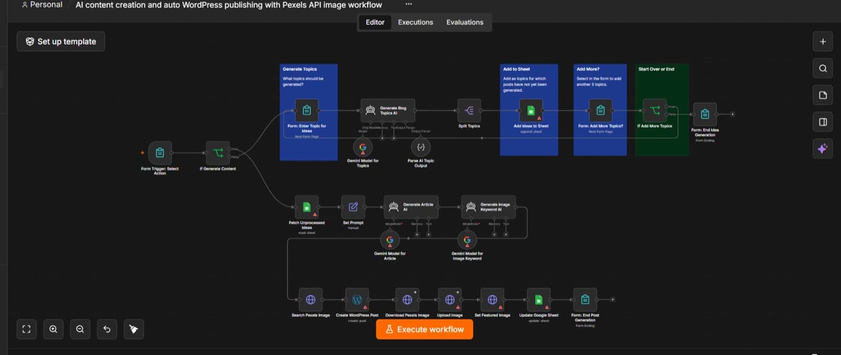Open the canvas node search
Screen dimensions: 841x355
[823, 68]
